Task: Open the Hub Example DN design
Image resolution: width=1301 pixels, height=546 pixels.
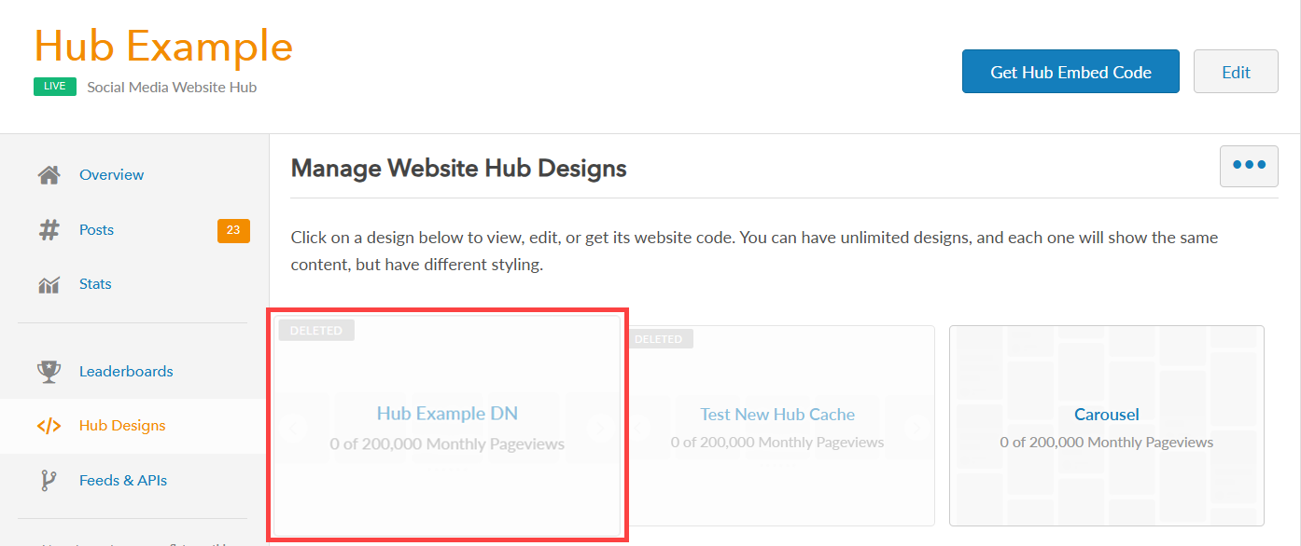Action: [447, 425]
